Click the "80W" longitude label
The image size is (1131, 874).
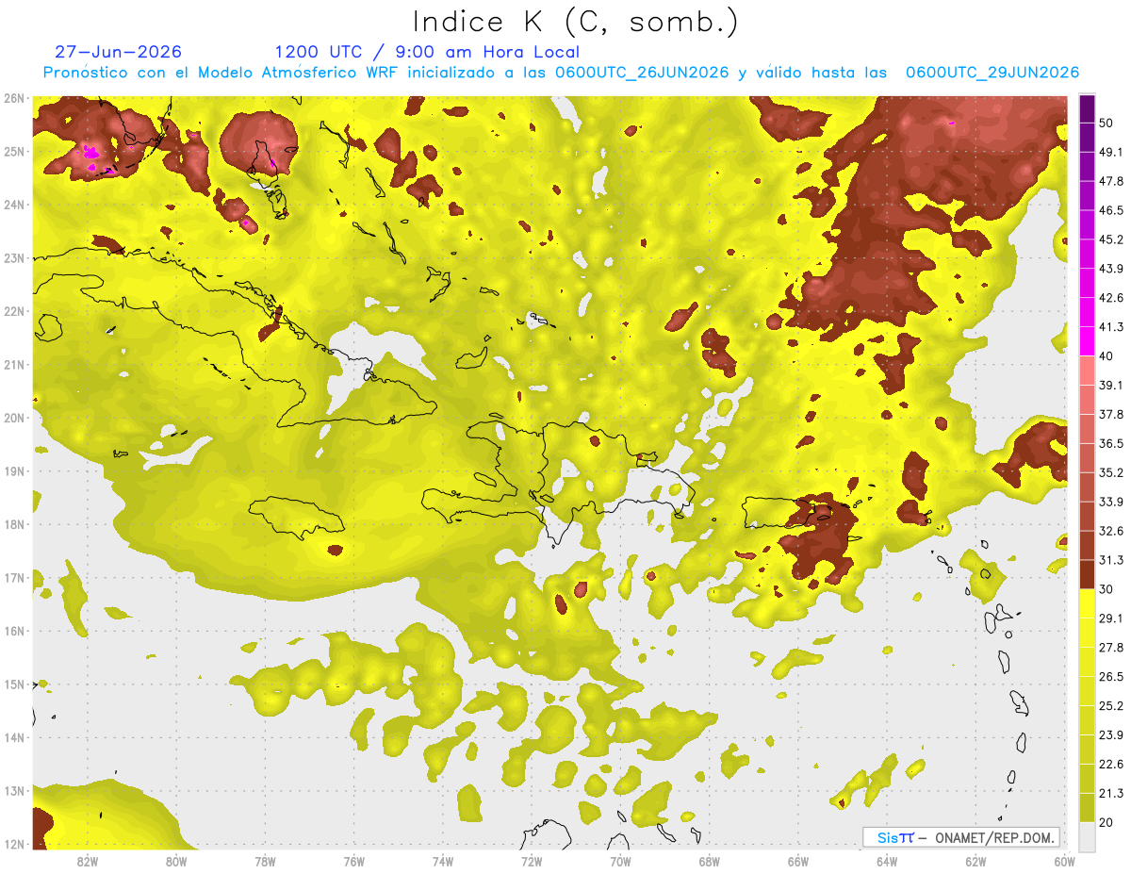176,861
